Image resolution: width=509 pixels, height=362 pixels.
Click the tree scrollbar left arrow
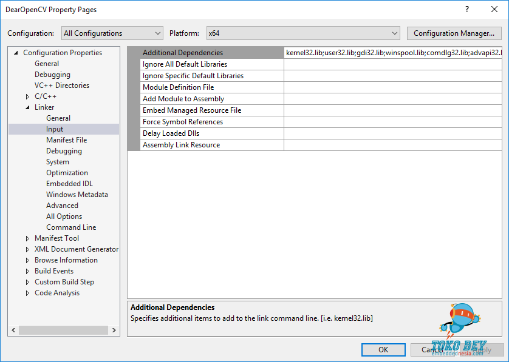(13, 330)
